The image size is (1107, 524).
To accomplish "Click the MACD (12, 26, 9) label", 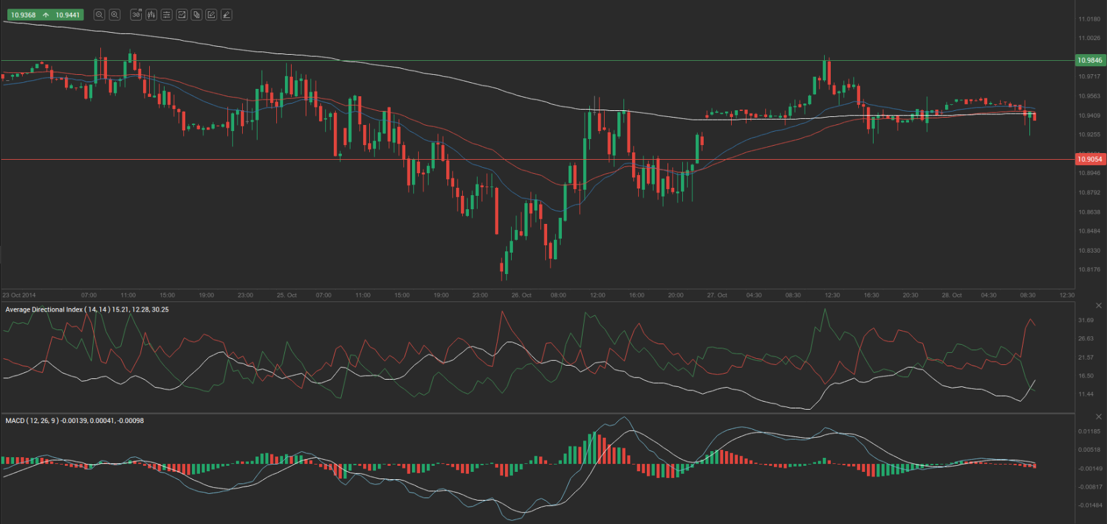I will tap(74, 420).
